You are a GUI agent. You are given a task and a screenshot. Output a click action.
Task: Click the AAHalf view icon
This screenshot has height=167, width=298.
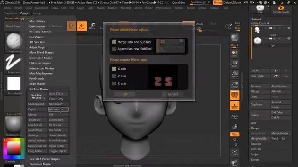tap(235, 84)
